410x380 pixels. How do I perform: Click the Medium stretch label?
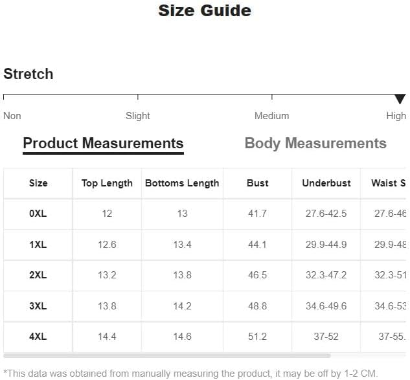coord(271,116)
